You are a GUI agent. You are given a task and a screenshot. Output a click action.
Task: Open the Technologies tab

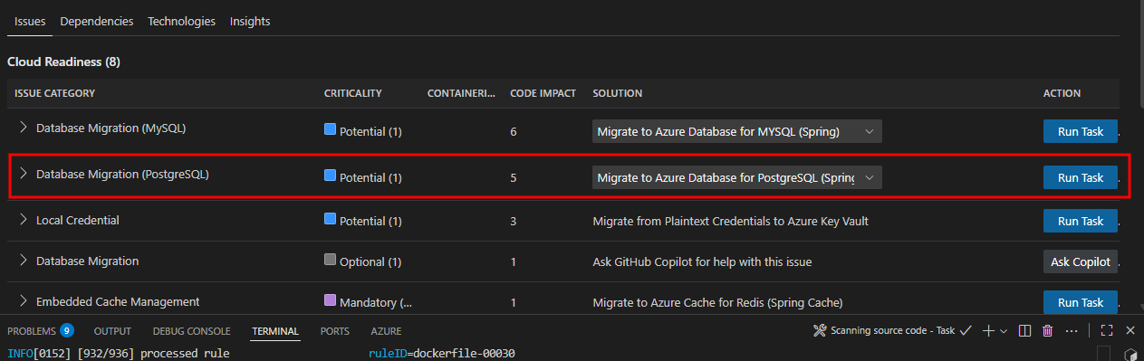pyautogui.click(x=182, y=21)
